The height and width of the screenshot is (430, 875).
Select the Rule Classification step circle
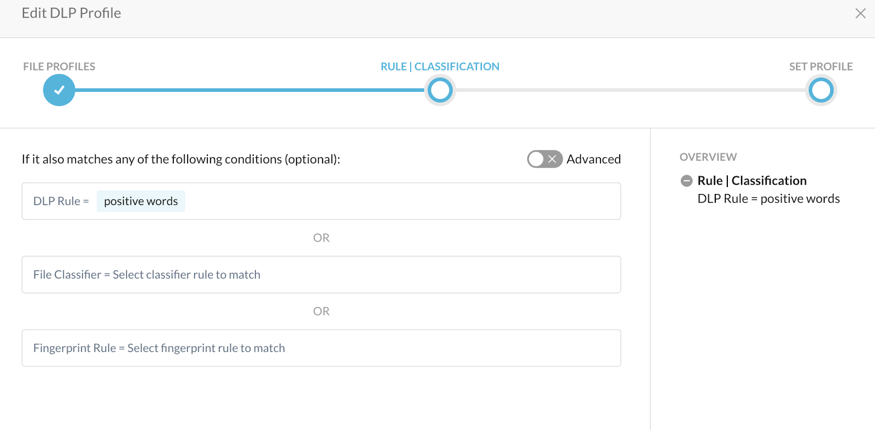point(440,90)
